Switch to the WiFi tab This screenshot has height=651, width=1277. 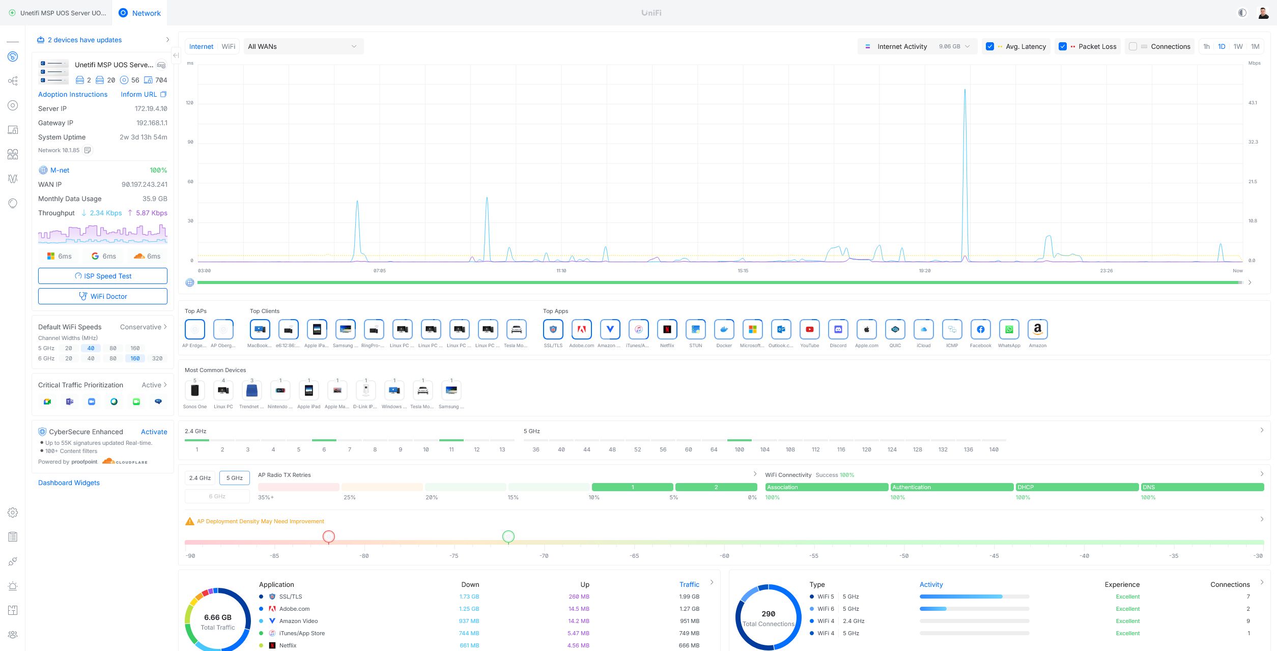(x=228, y=46)
